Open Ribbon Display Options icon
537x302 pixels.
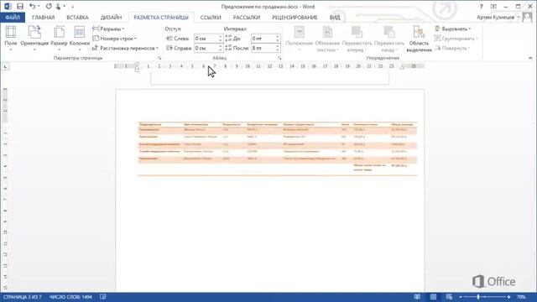(493, 7)
